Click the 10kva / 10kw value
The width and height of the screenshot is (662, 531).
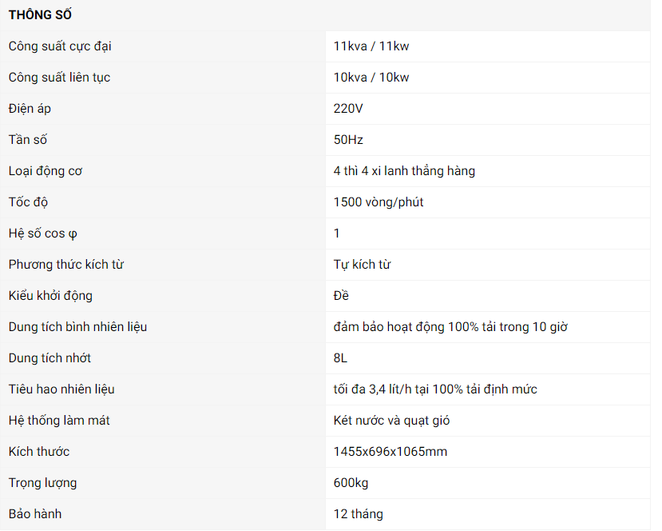371,78
